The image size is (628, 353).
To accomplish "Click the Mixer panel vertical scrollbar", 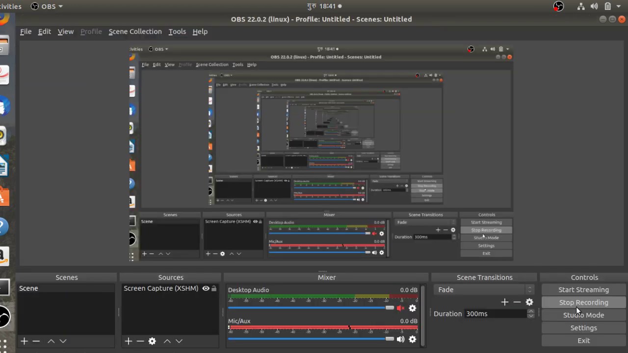I will pos(423,315).
